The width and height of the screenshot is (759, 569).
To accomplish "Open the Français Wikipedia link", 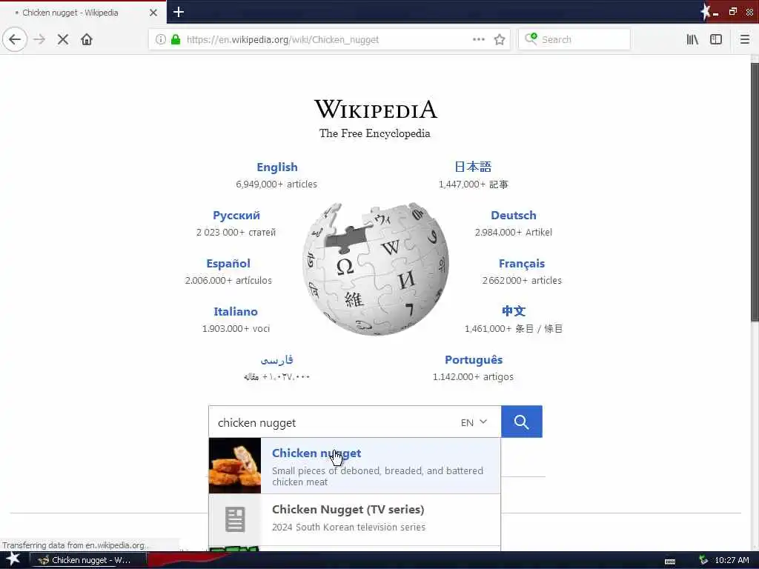I will pyautogui.click(x=521, y=264).
